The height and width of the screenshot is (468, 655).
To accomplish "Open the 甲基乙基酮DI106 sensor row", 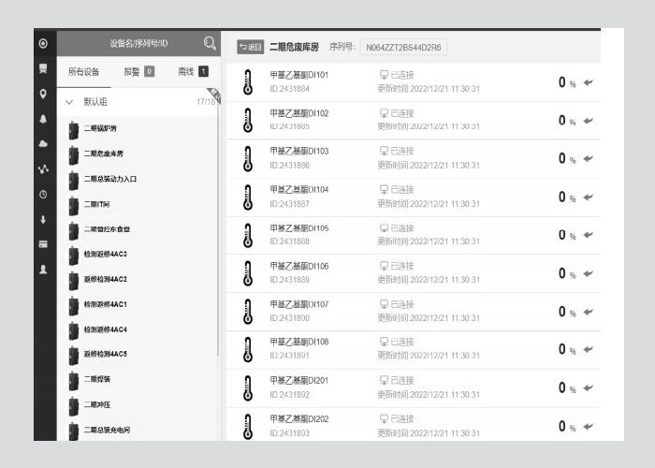I will (x=412, y=272).
